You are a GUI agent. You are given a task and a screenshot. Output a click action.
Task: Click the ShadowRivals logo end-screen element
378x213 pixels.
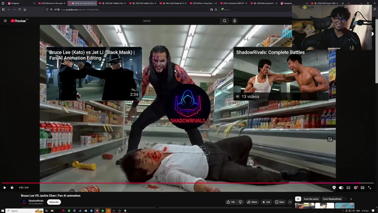(x=188, y=106)
